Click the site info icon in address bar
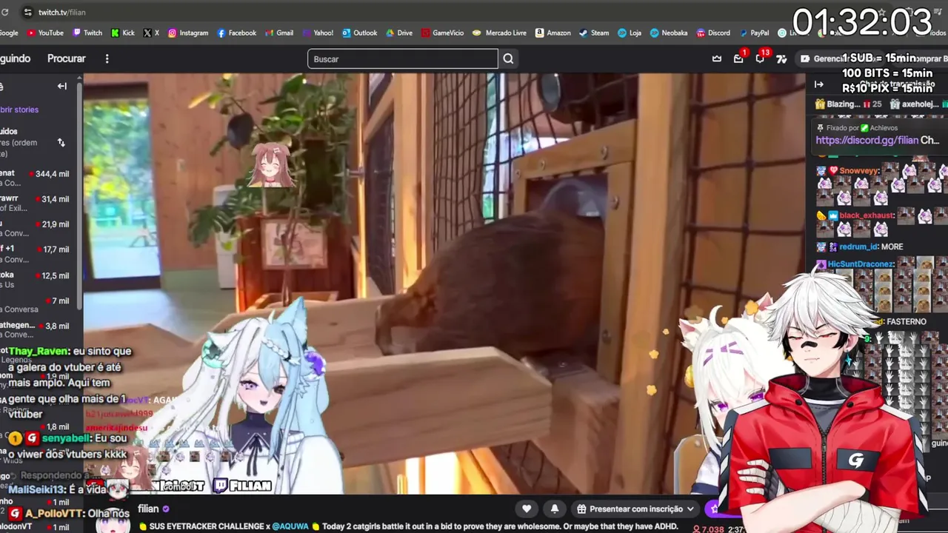 pos(27,12)
